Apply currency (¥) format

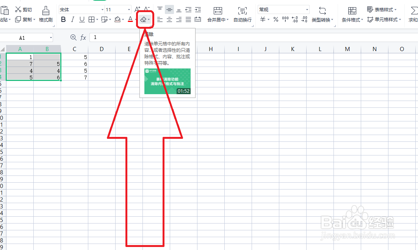[263, 19]
